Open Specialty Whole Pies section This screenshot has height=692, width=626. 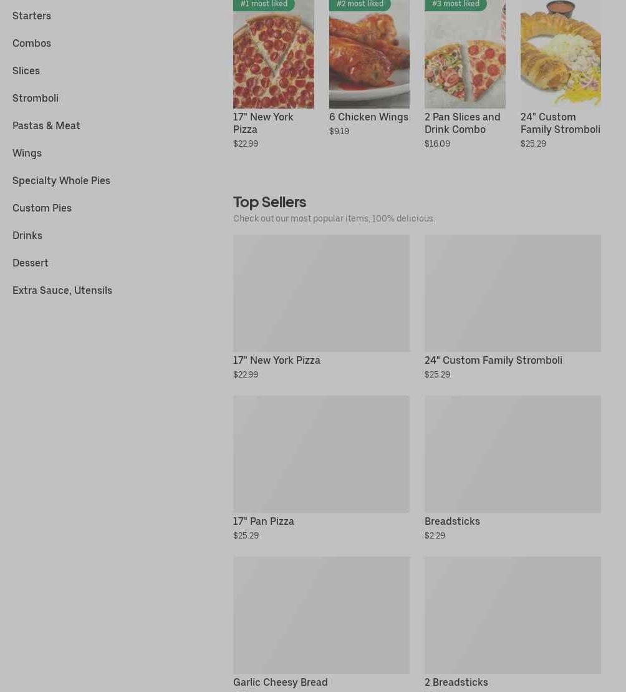tap(61, 180)
